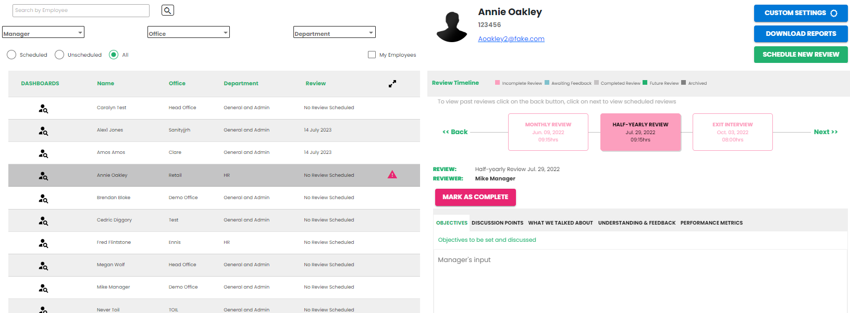The height and width of the screenshot is (313, 850).
Task: Expand the Office filter dropdown
Action: pyautogui.click(x=189, y=32)
